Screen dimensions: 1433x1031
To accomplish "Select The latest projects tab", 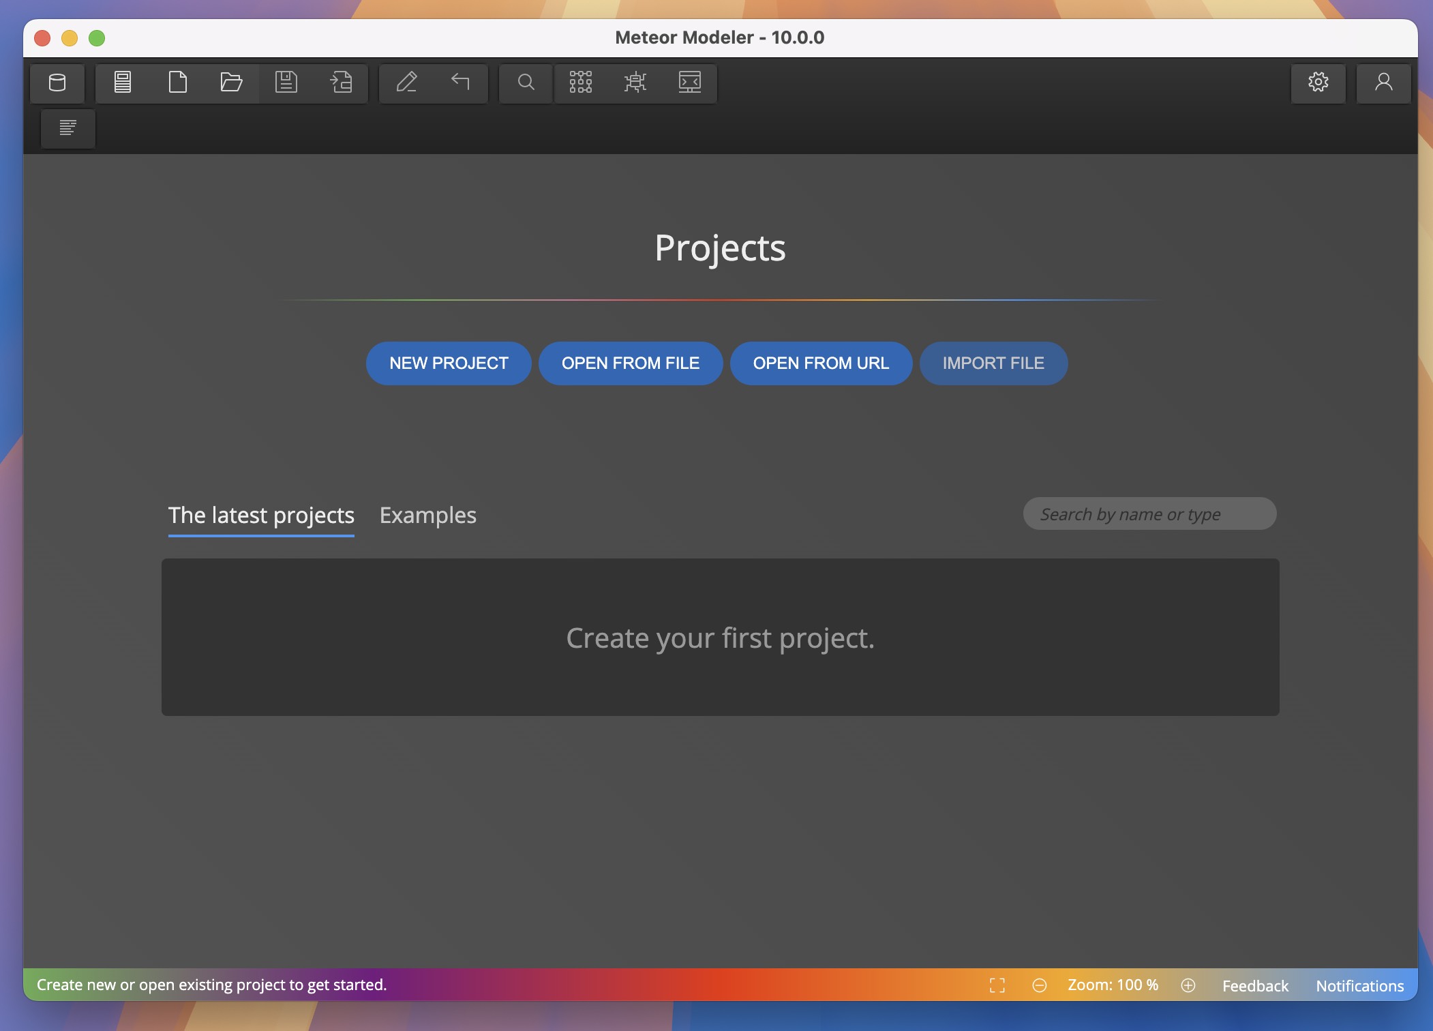I will point(261,515).
